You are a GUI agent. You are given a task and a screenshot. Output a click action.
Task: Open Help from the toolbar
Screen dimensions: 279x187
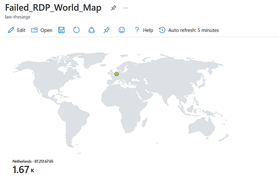(144, 30)
